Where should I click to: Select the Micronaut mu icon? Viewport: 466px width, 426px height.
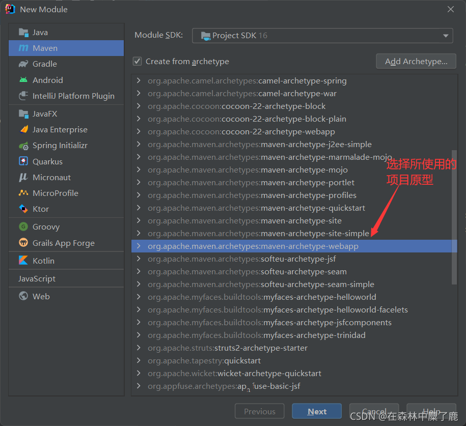click(x=23, y=177)
